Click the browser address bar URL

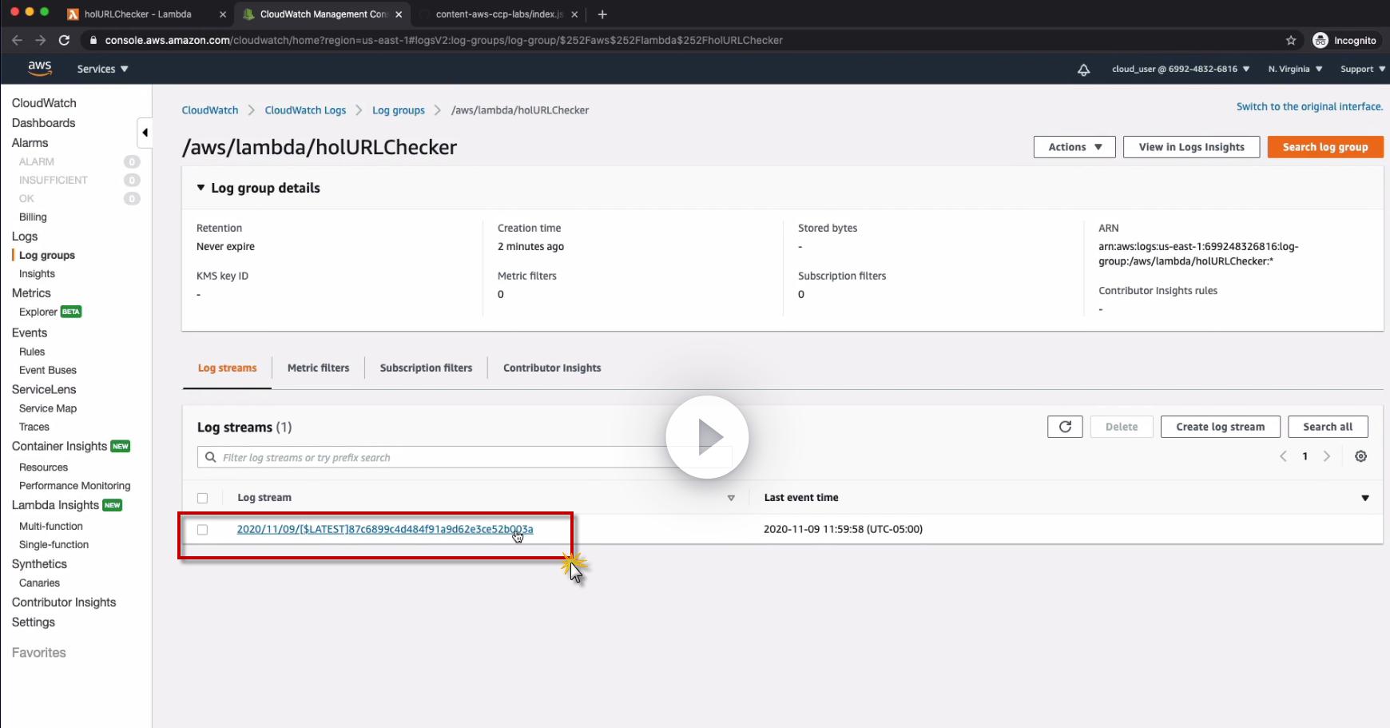pos(443,40)
